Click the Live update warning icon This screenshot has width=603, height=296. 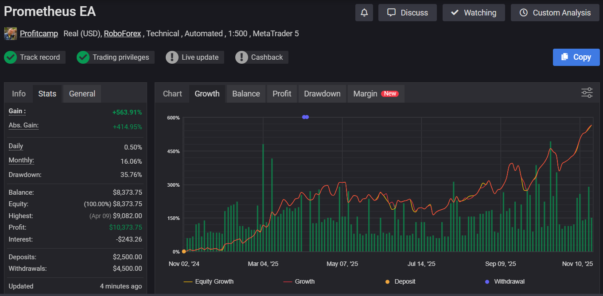pyautogui.click(x=172, y=57)
